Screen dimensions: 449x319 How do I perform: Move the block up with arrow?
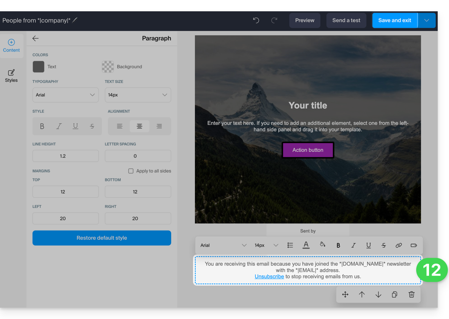coord(362,295)
